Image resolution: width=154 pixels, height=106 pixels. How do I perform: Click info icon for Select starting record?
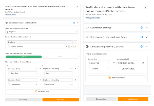pos(142,47)
